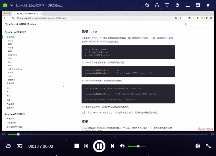Jump to 字符串 section in sidebar

pyautogui.click(x=11, y=48)
